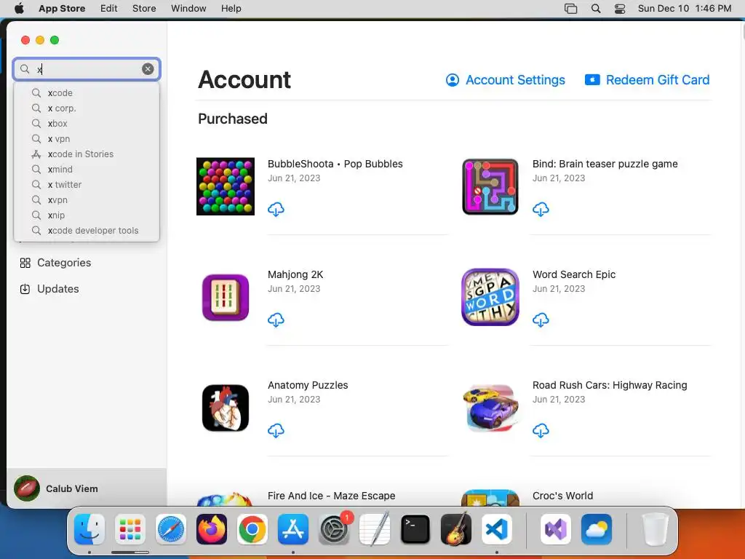Open the Apple menu
This screenshot has height=559, width=745.
[x=19, y=9]
